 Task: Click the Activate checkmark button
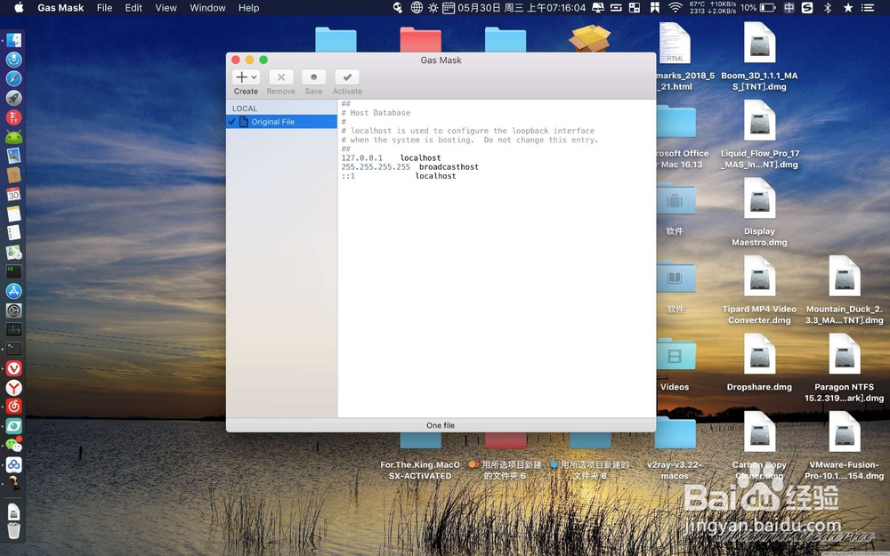point(347,77)
